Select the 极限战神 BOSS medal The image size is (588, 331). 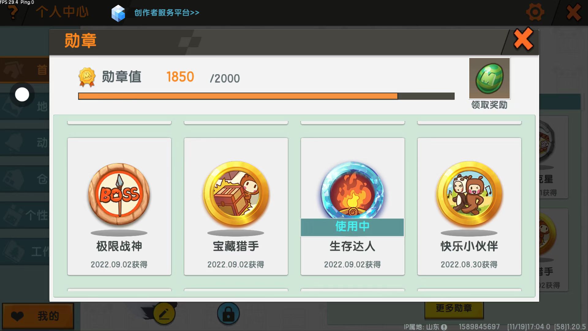(119, 194)
